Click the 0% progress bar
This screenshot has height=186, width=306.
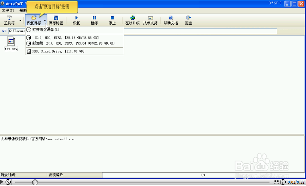click(x=203, y=175)
